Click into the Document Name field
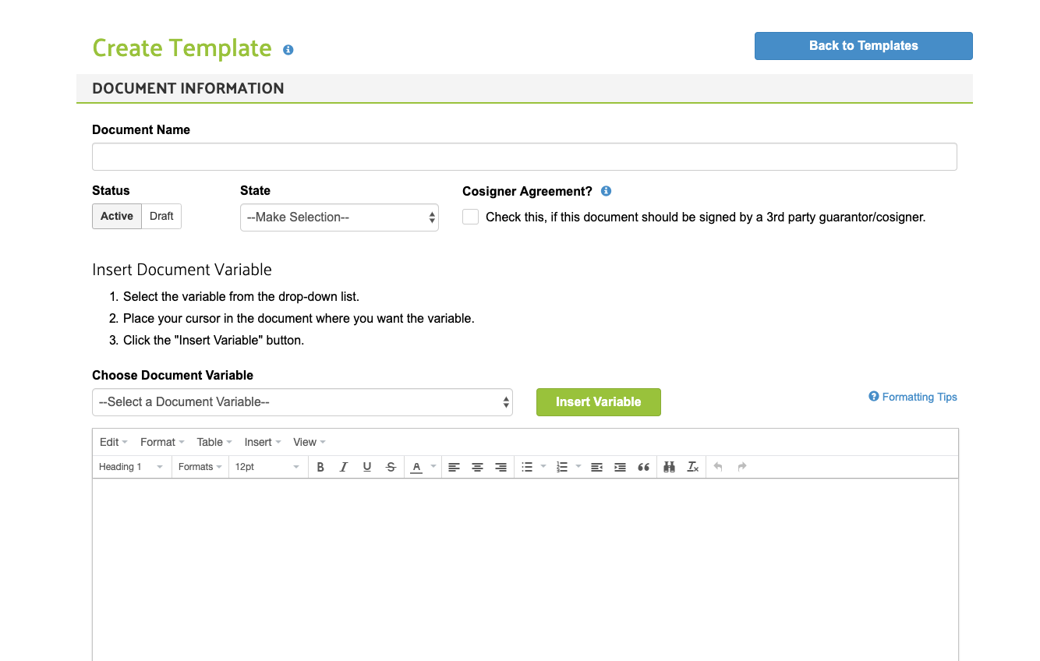The image size is (1040, 661). pyautogui.click(x=524, y=157)
